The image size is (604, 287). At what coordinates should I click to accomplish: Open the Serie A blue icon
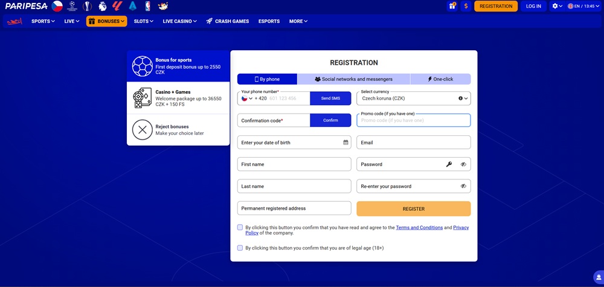click(133, 6)
